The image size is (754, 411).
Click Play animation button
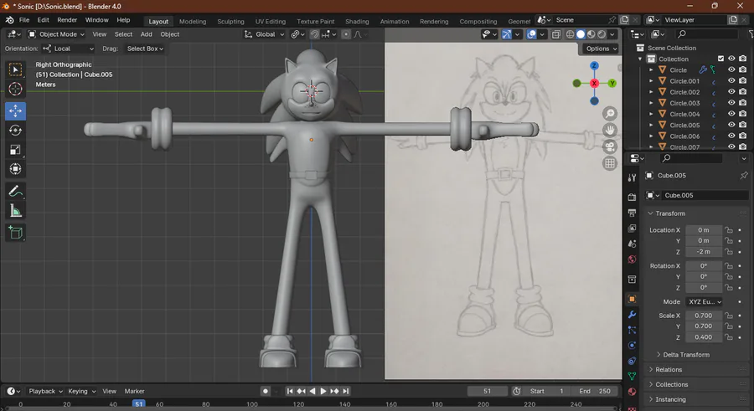pyautogui.click(x=323, y=391)
